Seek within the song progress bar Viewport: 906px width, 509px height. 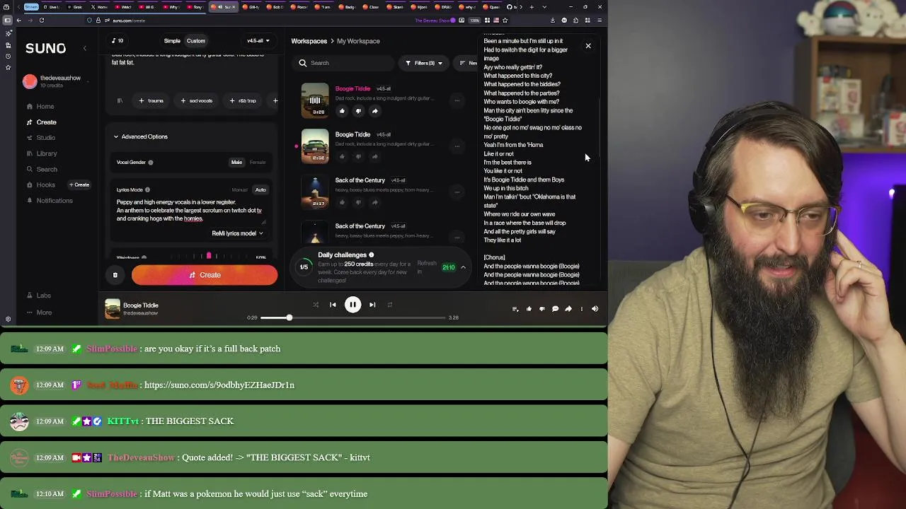click(353, 317)
